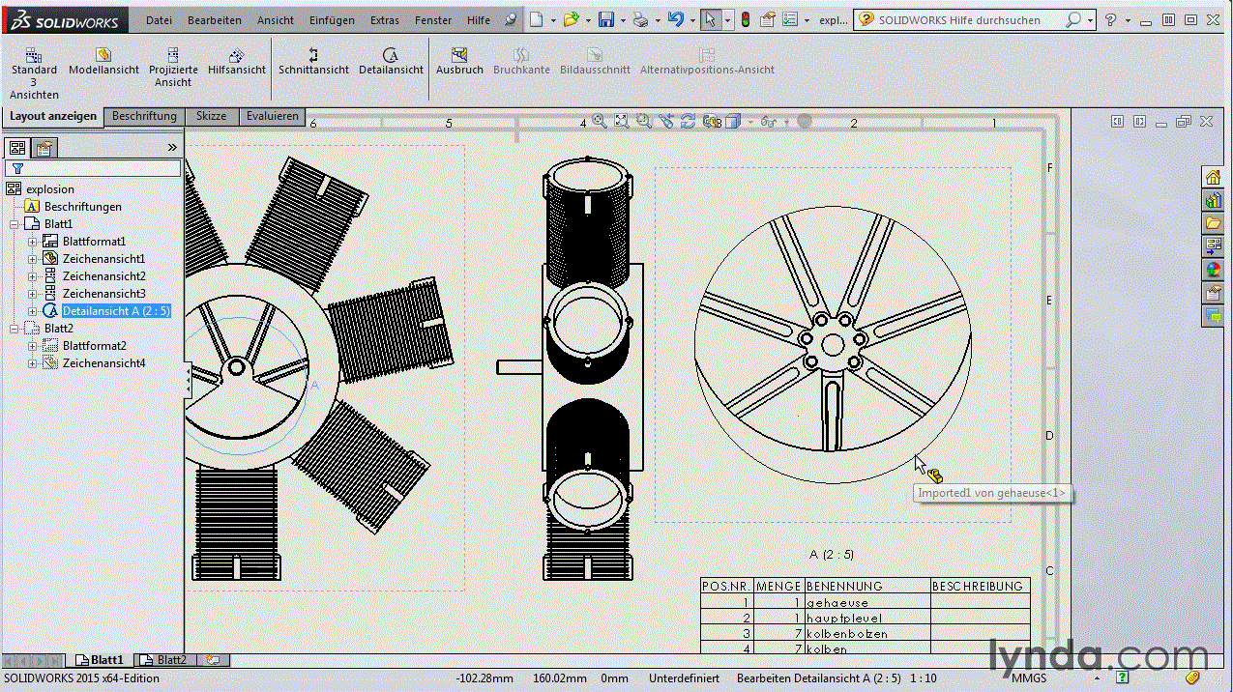Image resolution: width=1233 pixels, height=692 pixels.
Task: Choose the Detailansicht tool
Action: coord(391,62)
